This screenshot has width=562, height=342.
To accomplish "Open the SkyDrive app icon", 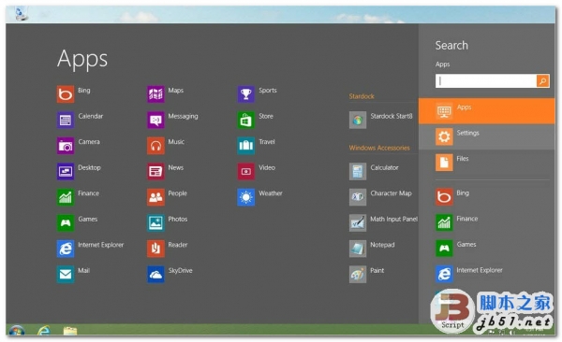I will coord(155,275).
